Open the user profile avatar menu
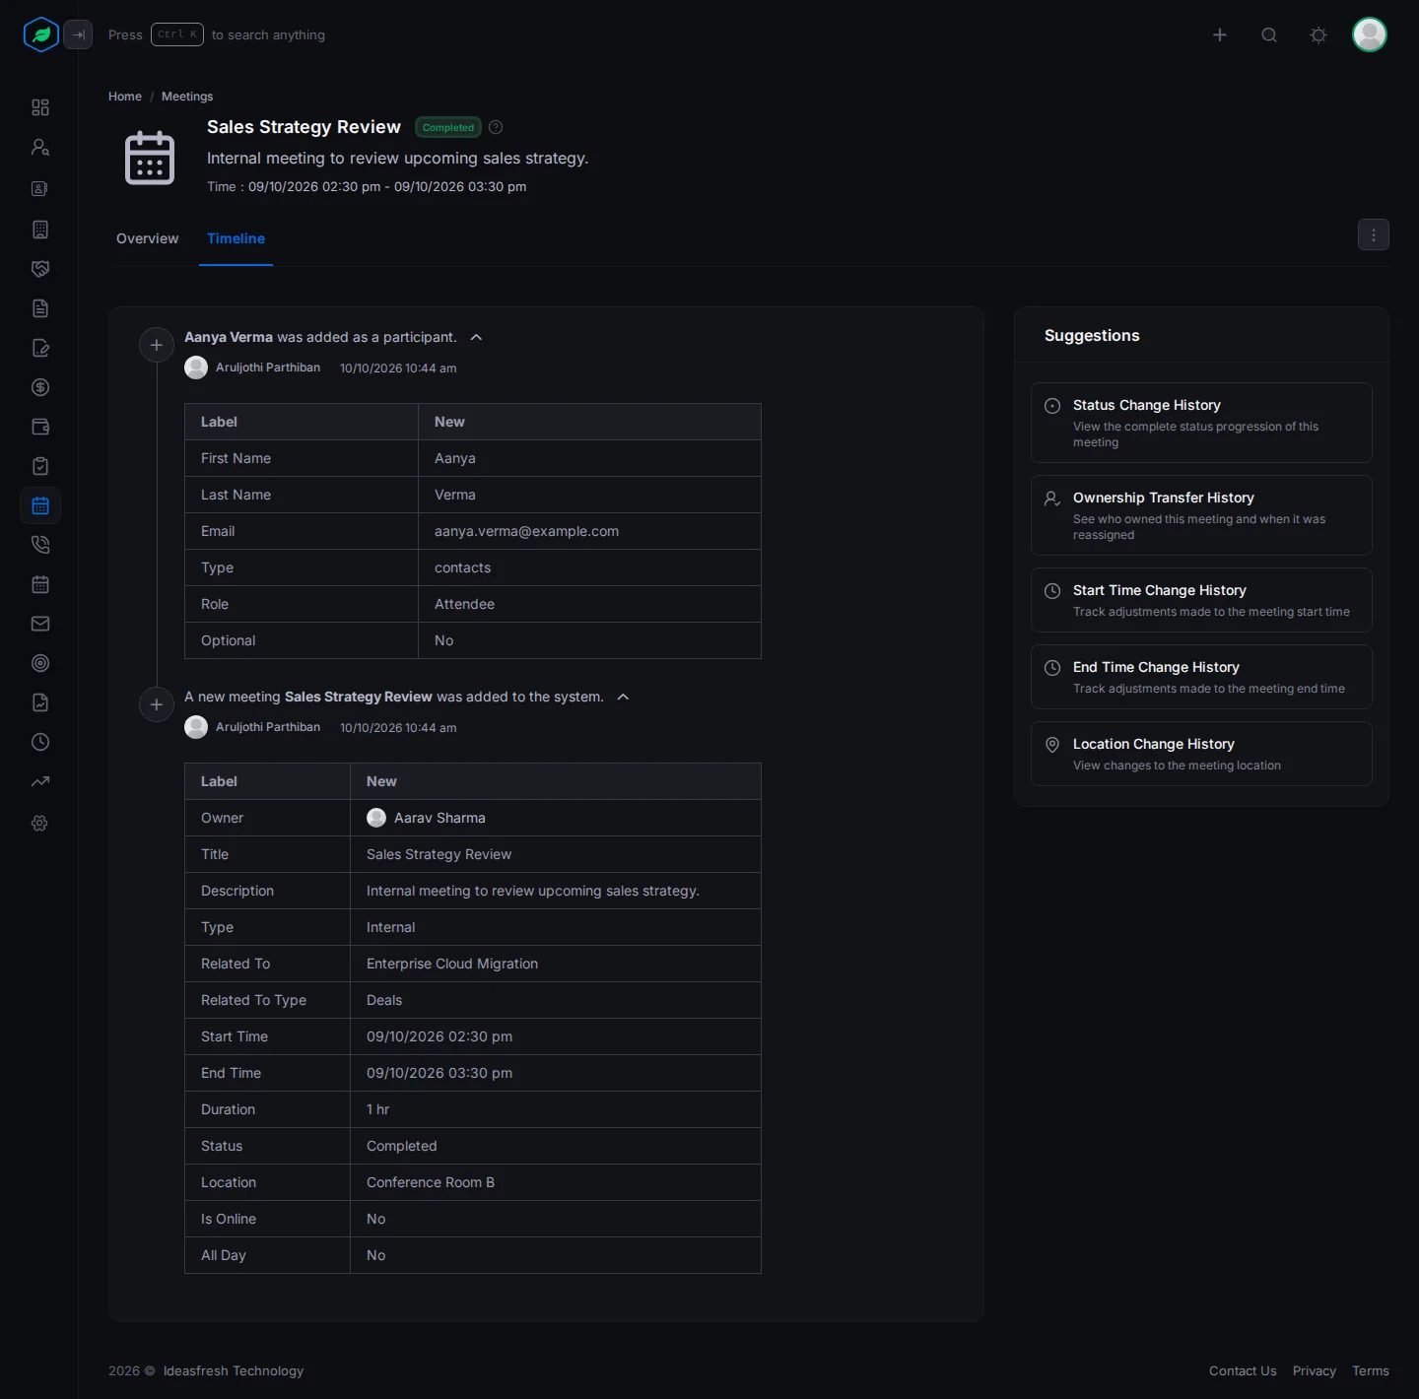Viewport: 1419px width, 1399px height. coord(1370,34)
